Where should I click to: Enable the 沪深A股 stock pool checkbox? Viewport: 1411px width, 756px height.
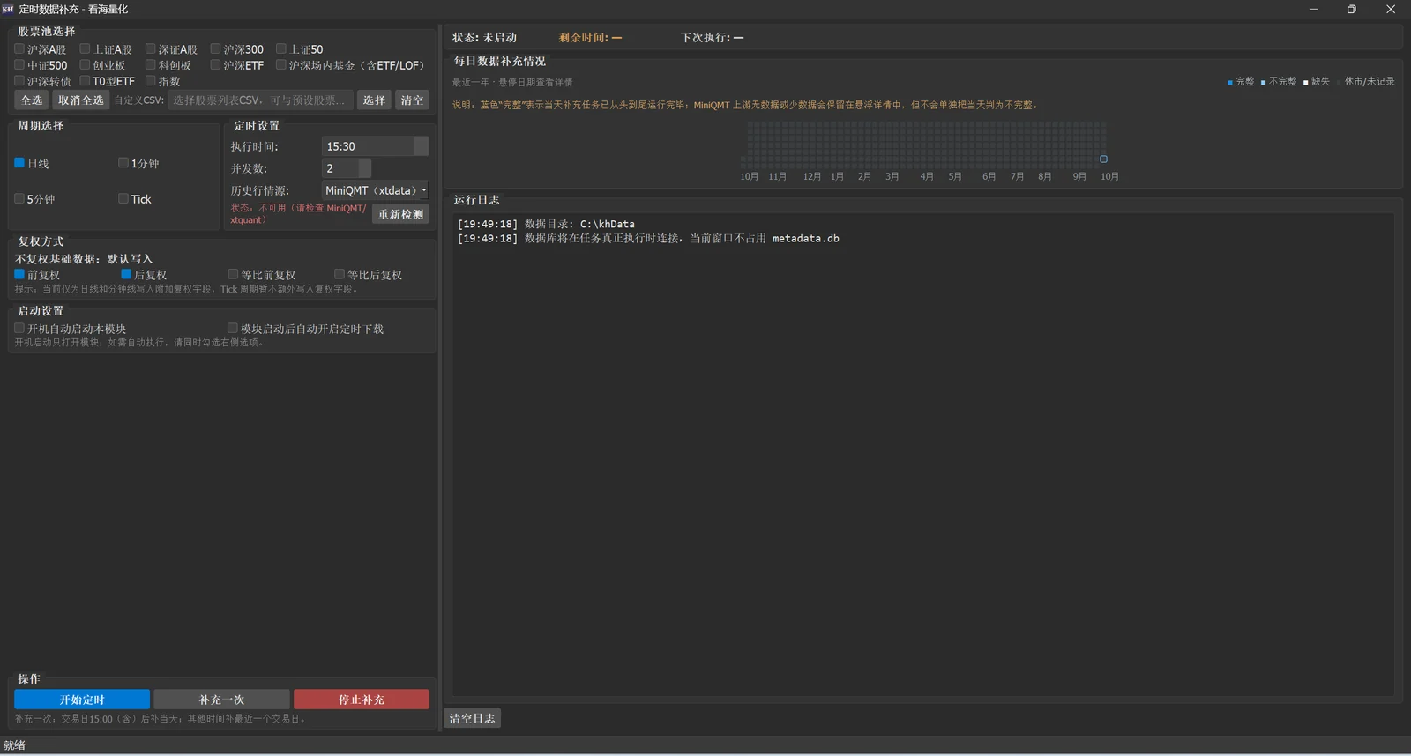pyautogui.click(x=19, y=49)
